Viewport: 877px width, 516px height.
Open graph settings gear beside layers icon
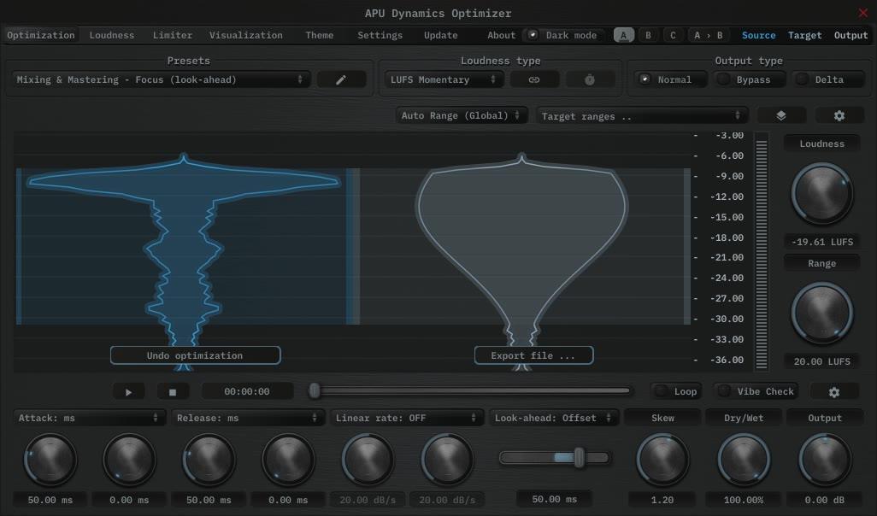839,115
